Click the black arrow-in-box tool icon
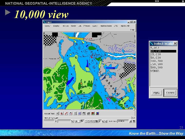The height and width of the screenshot is (139, 185). click(x=84, y=114)
